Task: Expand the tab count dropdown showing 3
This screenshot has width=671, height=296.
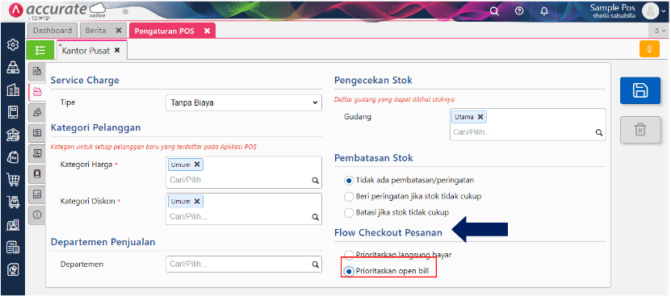Action: (x=660, y=31)
